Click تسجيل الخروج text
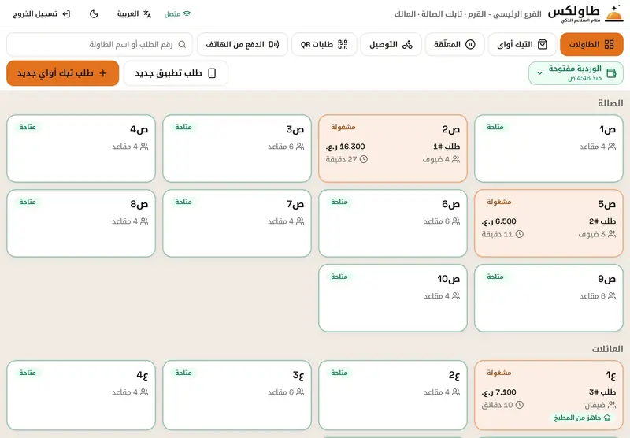This screenshot has height=438, width=630. [x=35, y=14]
